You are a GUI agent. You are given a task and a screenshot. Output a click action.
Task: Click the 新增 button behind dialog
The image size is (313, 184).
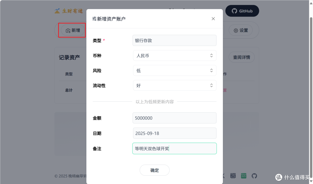click(73, 30)
